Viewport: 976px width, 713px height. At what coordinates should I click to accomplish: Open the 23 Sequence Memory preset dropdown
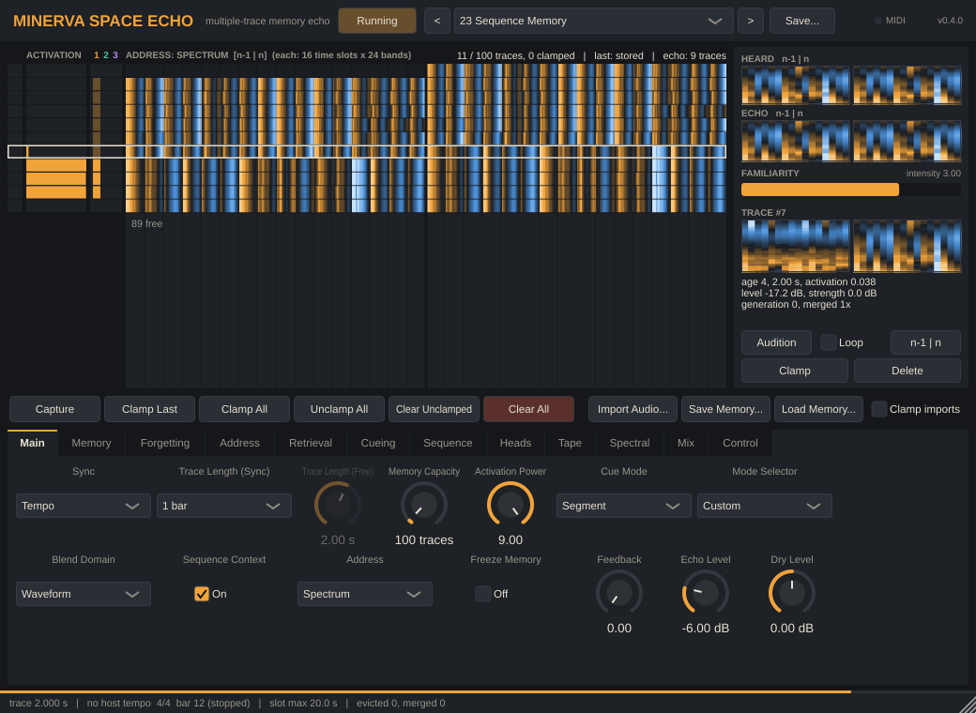coord(594,21)
